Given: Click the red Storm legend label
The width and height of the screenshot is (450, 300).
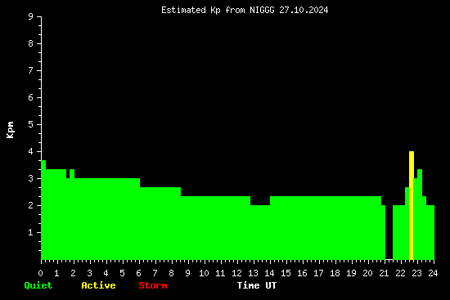Looking at the screenshot, I should point(153,285).
